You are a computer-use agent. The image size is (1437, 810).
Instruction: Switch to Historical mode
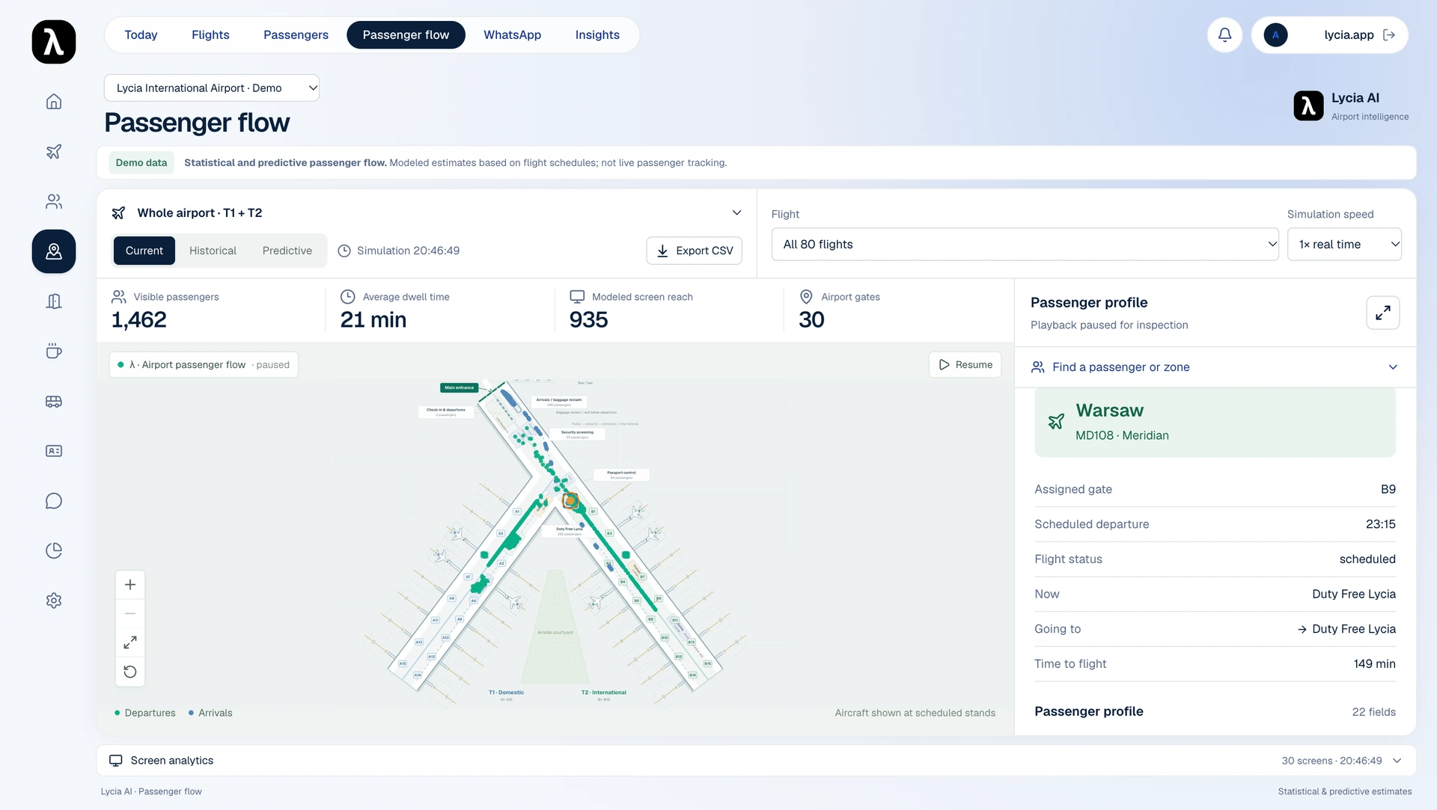(x=213, y=251)
